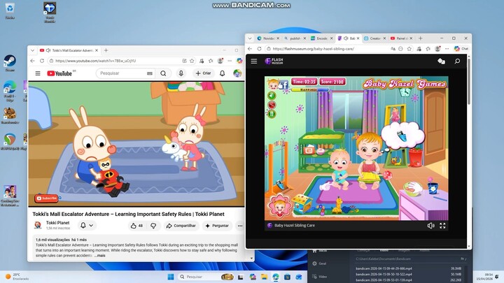This screenshot has height=283, width=504.
Task: Click the Compartilhar share button
Action: click(181, 226)
